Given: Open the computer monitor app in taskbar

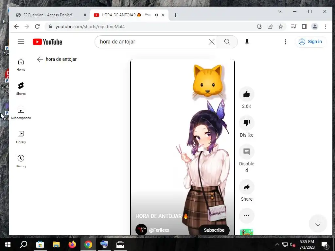Looking at the screenshot, I should 104,244.
